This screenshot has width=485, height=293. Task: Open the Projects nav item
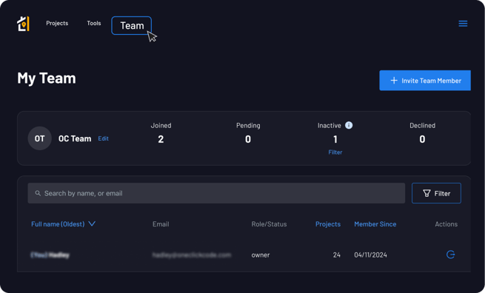click(57, 23)
